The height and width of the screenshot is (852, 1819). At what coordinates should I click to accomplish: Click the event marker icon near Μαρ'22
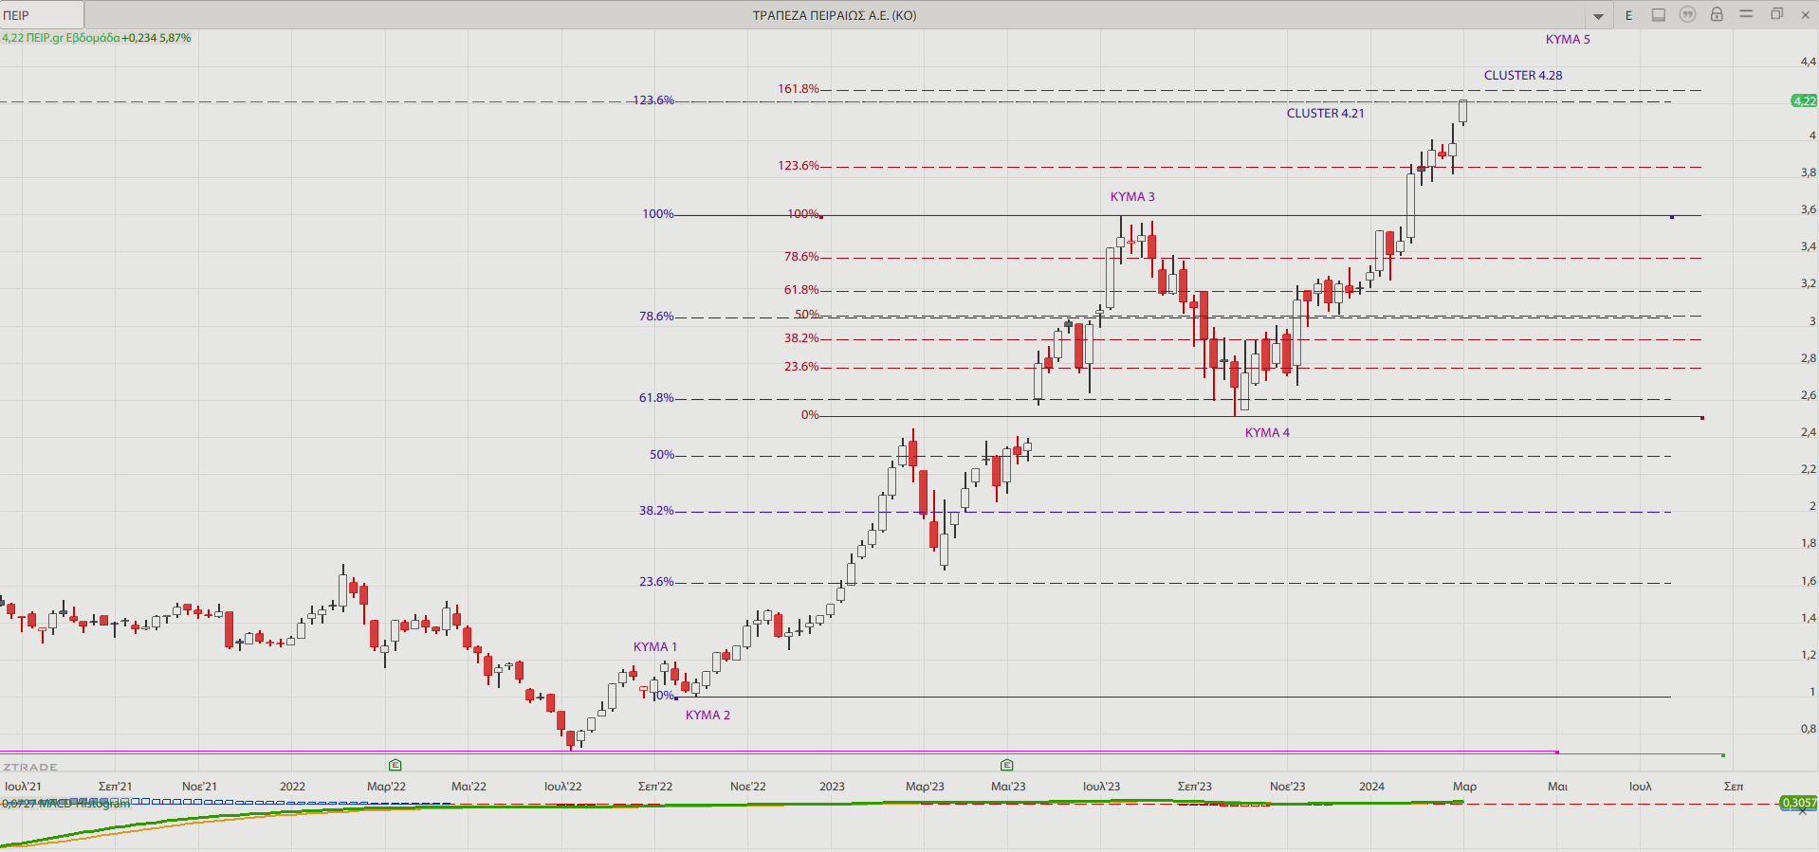[395, 765]
